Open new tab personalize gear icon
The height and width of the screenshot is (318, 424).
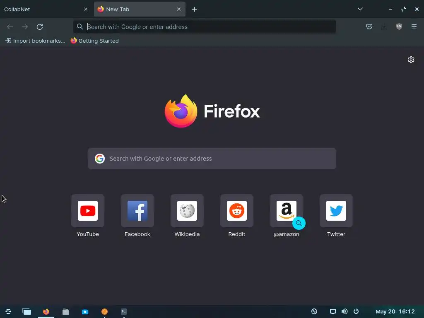pos(411,60)
